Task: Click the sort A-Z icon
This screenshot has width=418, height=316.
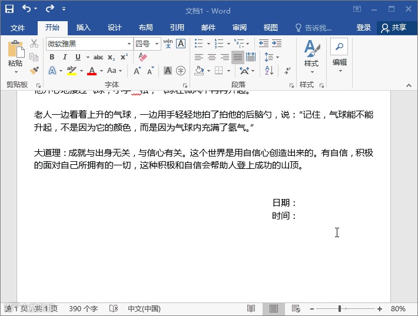Action: click(x=269, y=71)
